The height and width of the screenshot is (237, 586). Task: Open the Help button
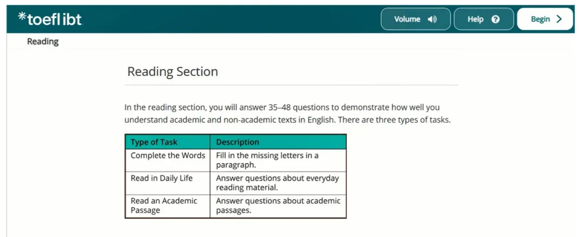pos(483,19)
